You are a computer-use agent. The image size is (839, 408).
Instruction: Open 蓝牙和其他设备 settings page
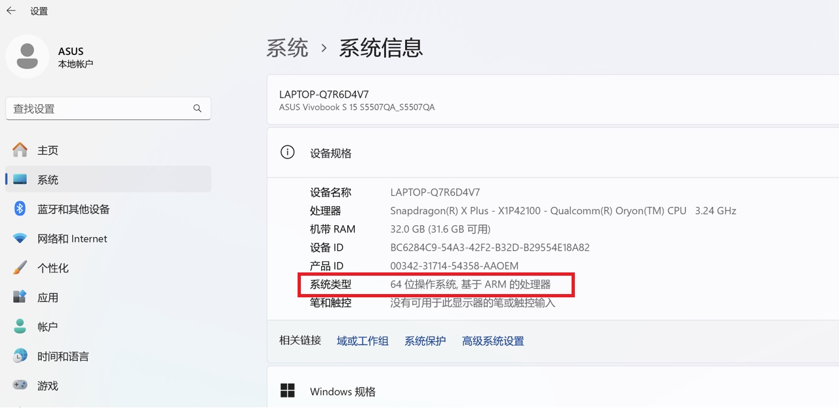coord(73,209)
